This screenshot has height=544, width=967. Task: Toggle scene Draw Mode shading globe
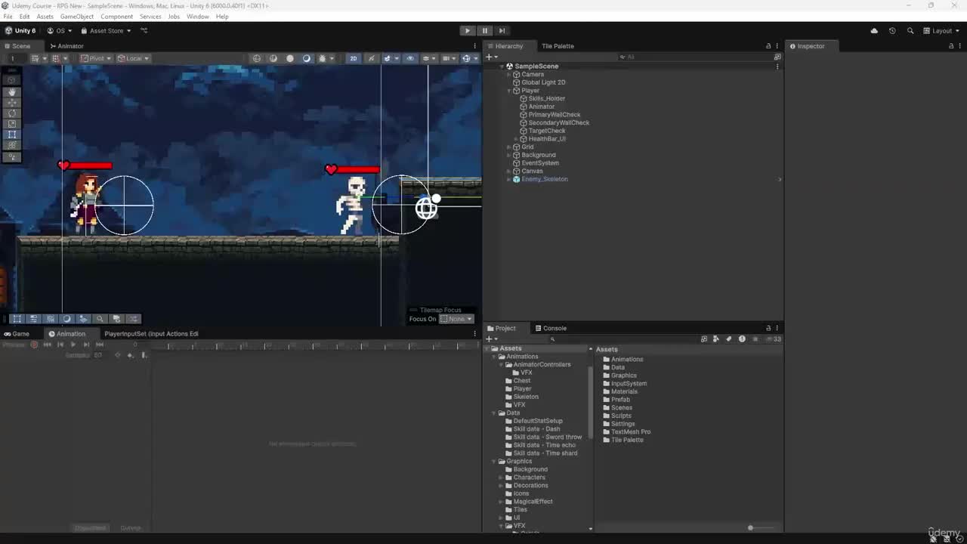pos(257,58)
